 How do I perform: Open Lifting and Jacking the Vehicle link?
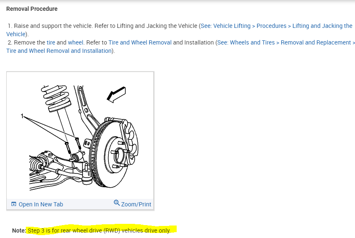click(x=322, y=26)
